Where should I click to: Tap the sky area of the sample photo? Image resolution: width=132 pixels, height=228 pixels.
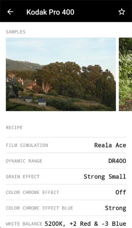61,49
